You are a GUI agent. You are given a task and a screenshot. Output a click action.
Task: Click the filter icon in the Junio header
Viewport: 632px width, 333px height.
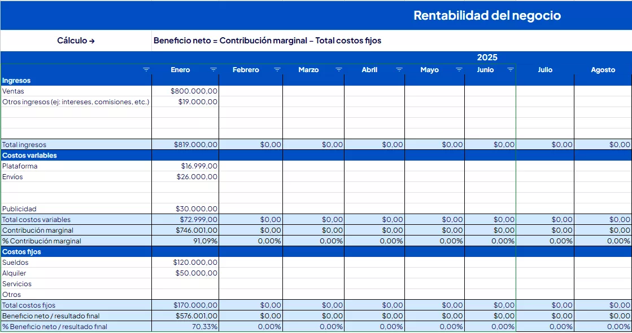[x=511, y=69]
